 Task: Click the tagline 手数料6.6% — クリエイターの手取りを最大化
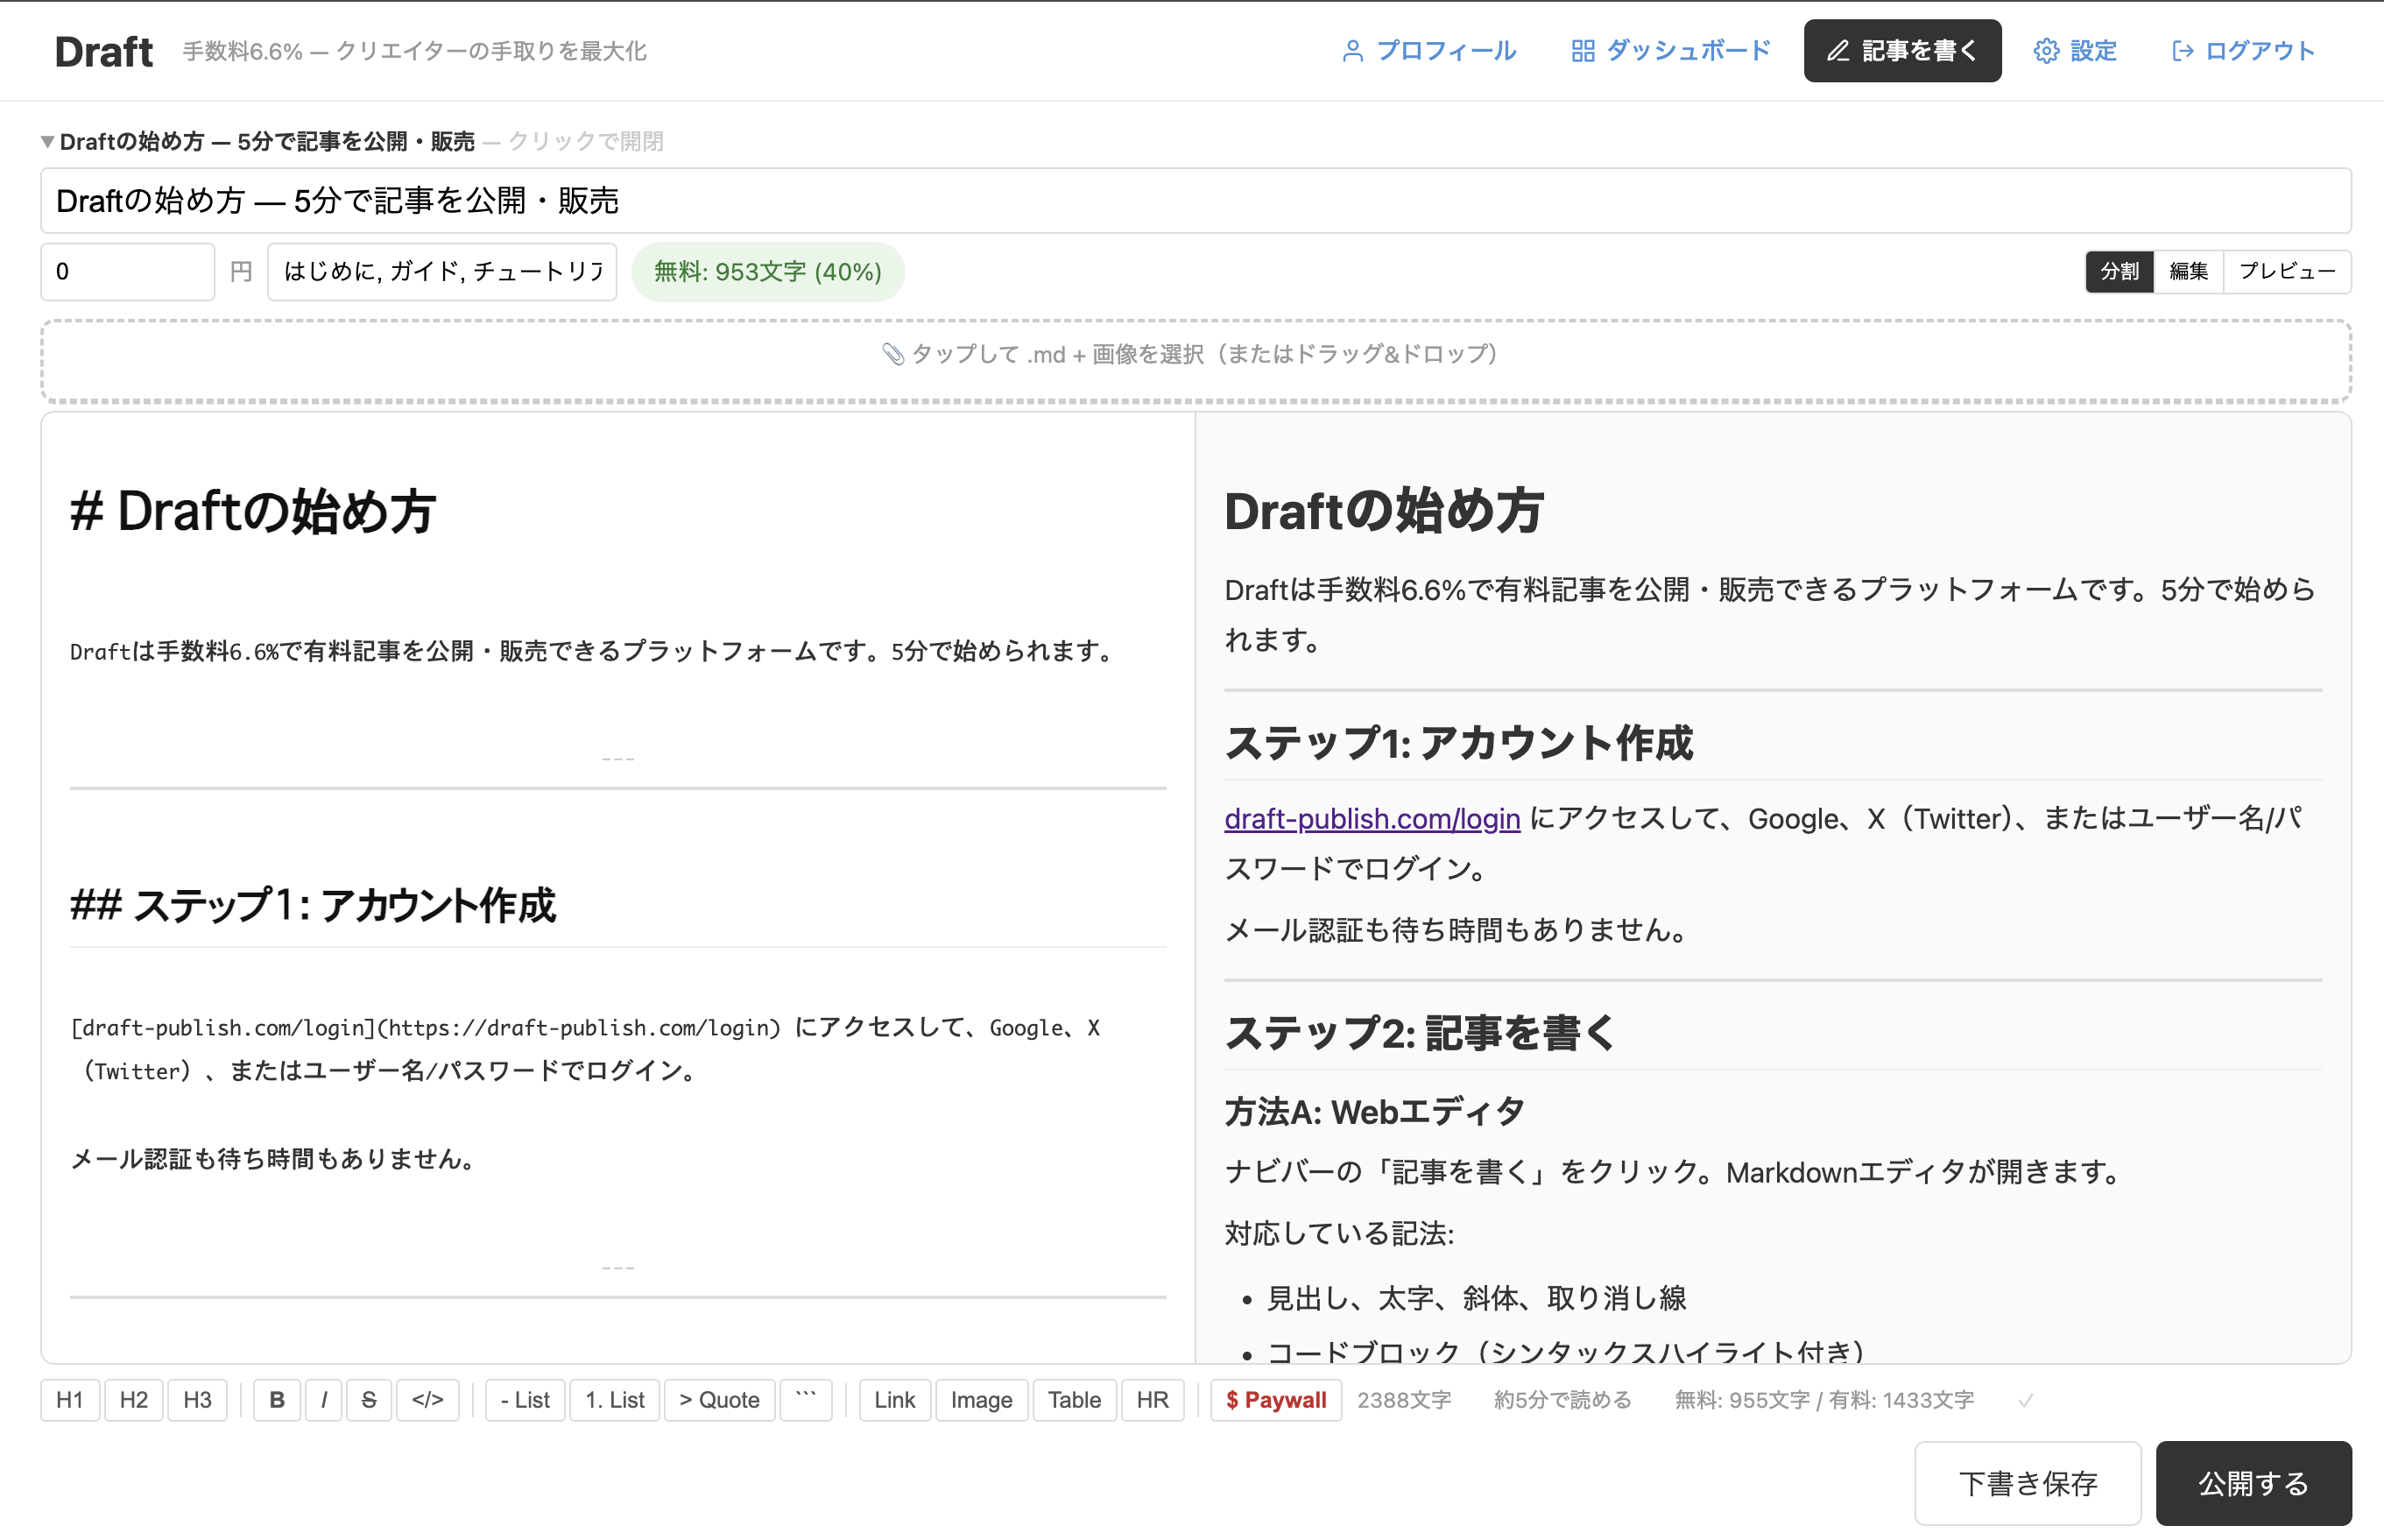(x=415, y=51)
